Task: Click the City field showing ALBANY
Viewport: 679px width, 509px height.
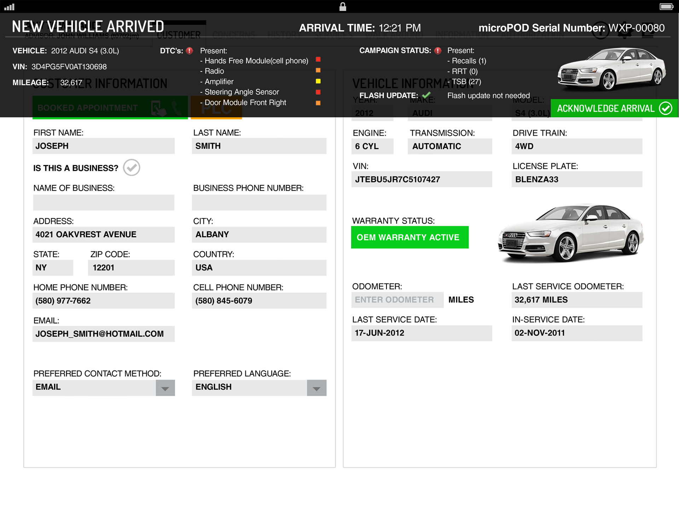Action: click(x=259, y=235)
